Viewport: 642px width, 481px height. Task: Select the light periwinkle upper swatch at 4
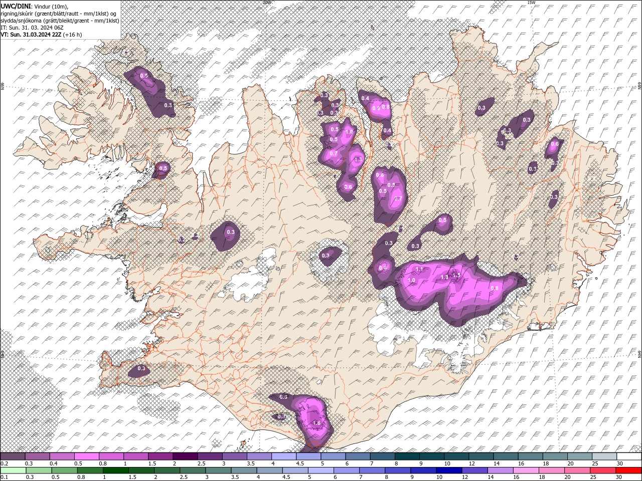(283, 456)
